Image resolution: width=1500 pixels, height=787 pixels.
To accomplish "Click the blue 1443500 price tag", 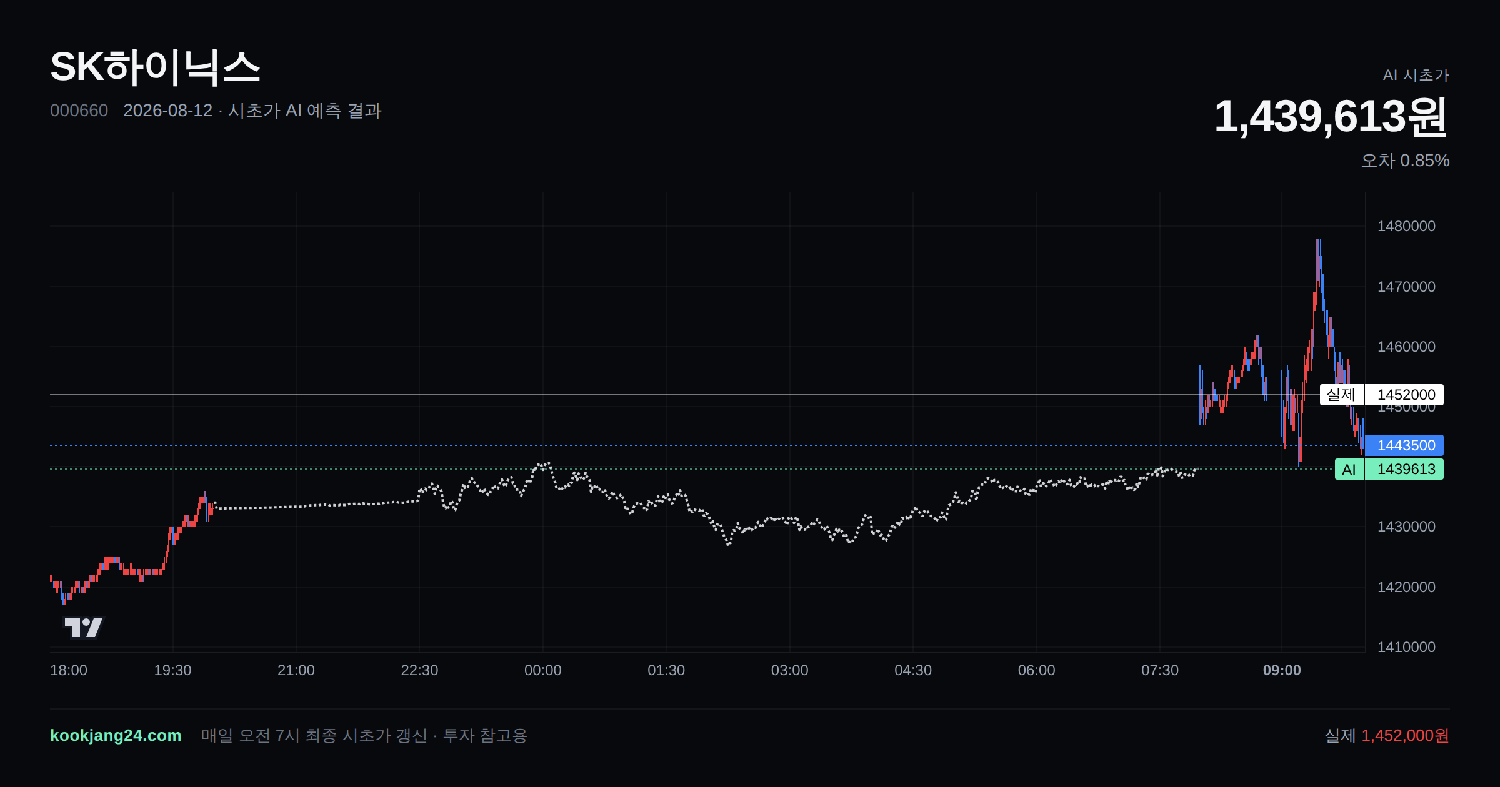I will [1404, 445].
